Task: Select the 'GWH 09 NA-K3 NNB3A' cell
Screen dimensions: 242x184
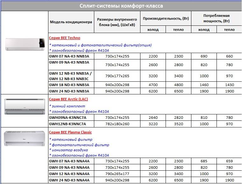Action: pyautogui.click(x=71, y=65)
